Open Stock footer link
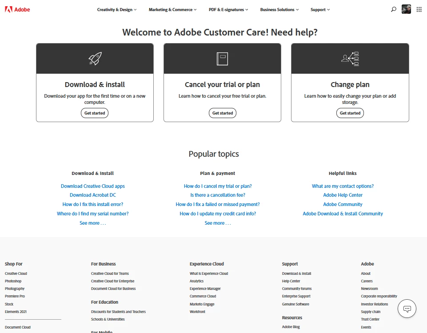 [x=9, y=304]
